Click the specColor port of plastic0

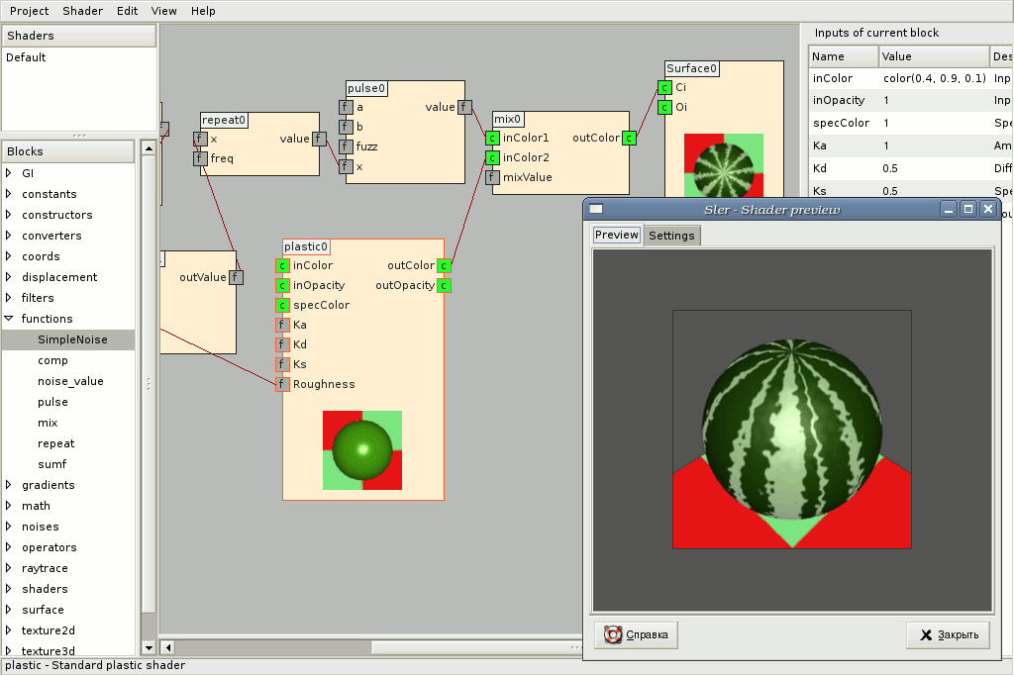point(282,305)
